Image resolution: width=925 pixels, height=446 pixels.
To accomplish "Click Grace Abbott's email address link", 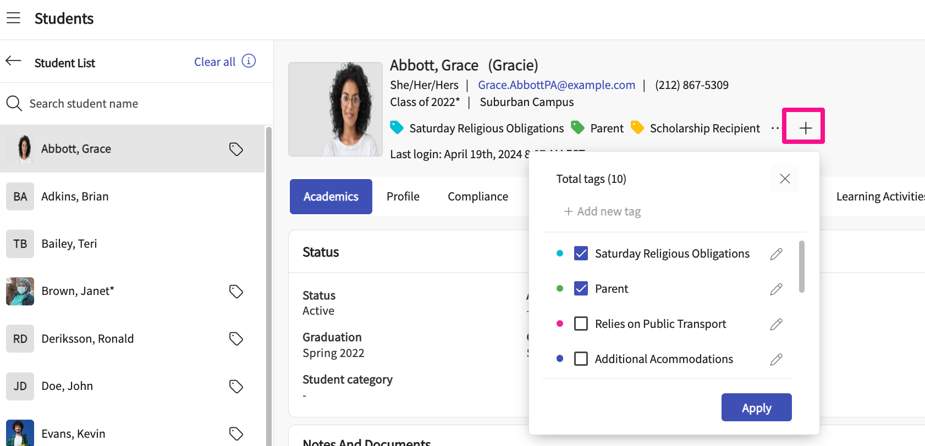I will [556, 85].
